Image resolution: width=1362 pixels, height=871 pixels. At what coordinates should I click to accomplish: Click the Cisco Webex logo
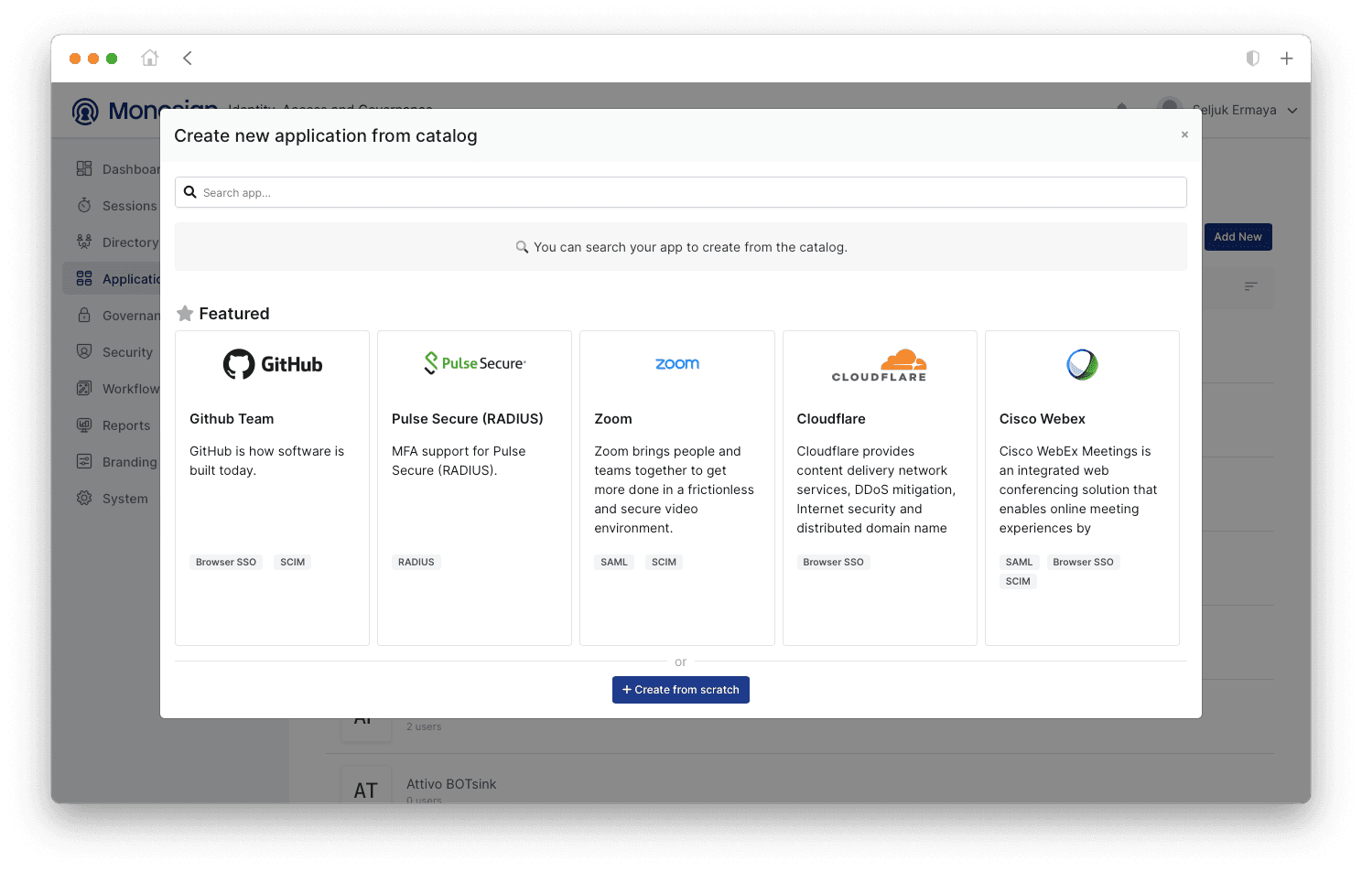(x=1082, y=364)
